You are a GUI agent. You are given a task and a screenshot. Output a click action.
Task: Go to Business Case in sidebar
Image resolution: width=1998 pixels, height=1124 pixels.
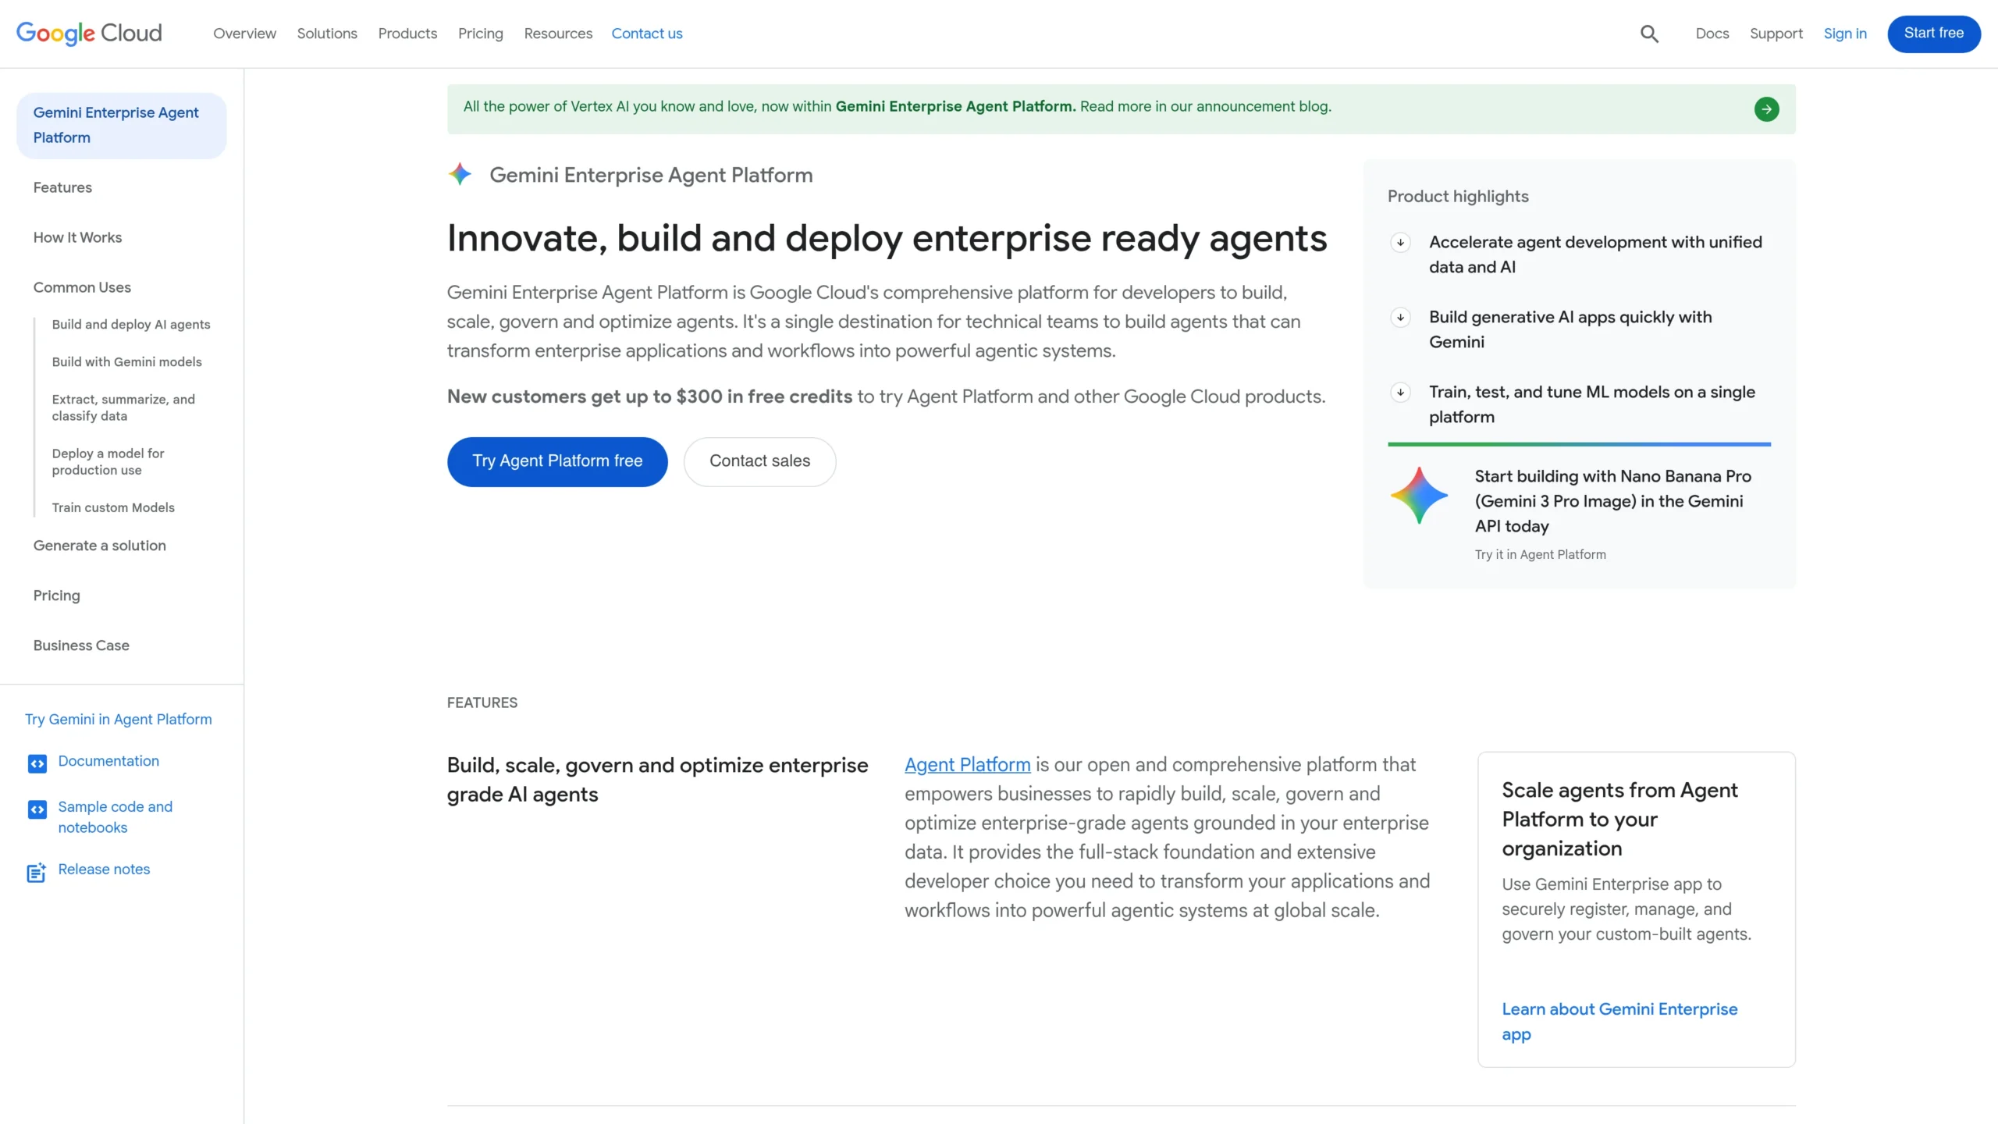point(81,646)
